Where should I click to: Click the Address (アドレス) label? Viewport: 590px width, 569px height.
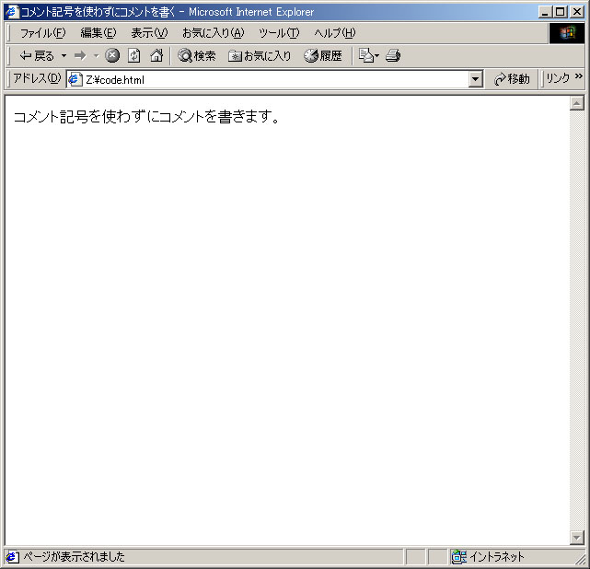click(37, 78)
